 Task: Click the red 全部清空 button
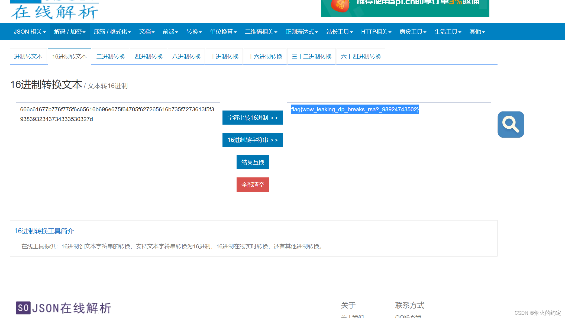(x=253, y=184)
